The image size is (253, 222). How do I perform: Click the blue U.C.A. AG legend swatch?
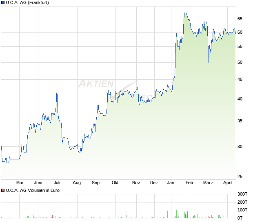point(3,2)
